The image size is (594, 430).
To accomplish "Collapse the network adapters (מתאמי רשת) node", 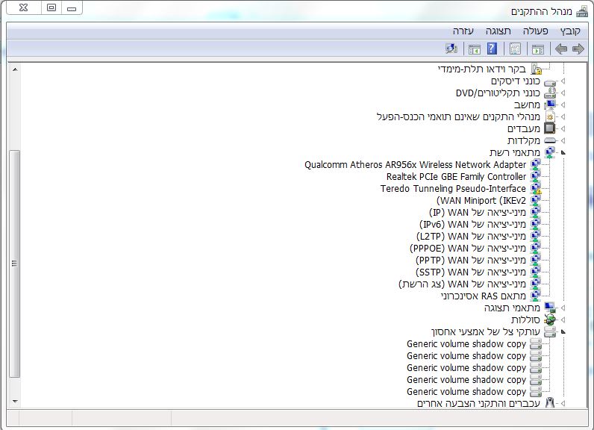I will pos(563,153).
